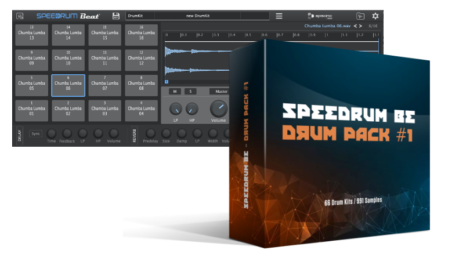
Task: Toggle the M mute button
Action: 174,91
